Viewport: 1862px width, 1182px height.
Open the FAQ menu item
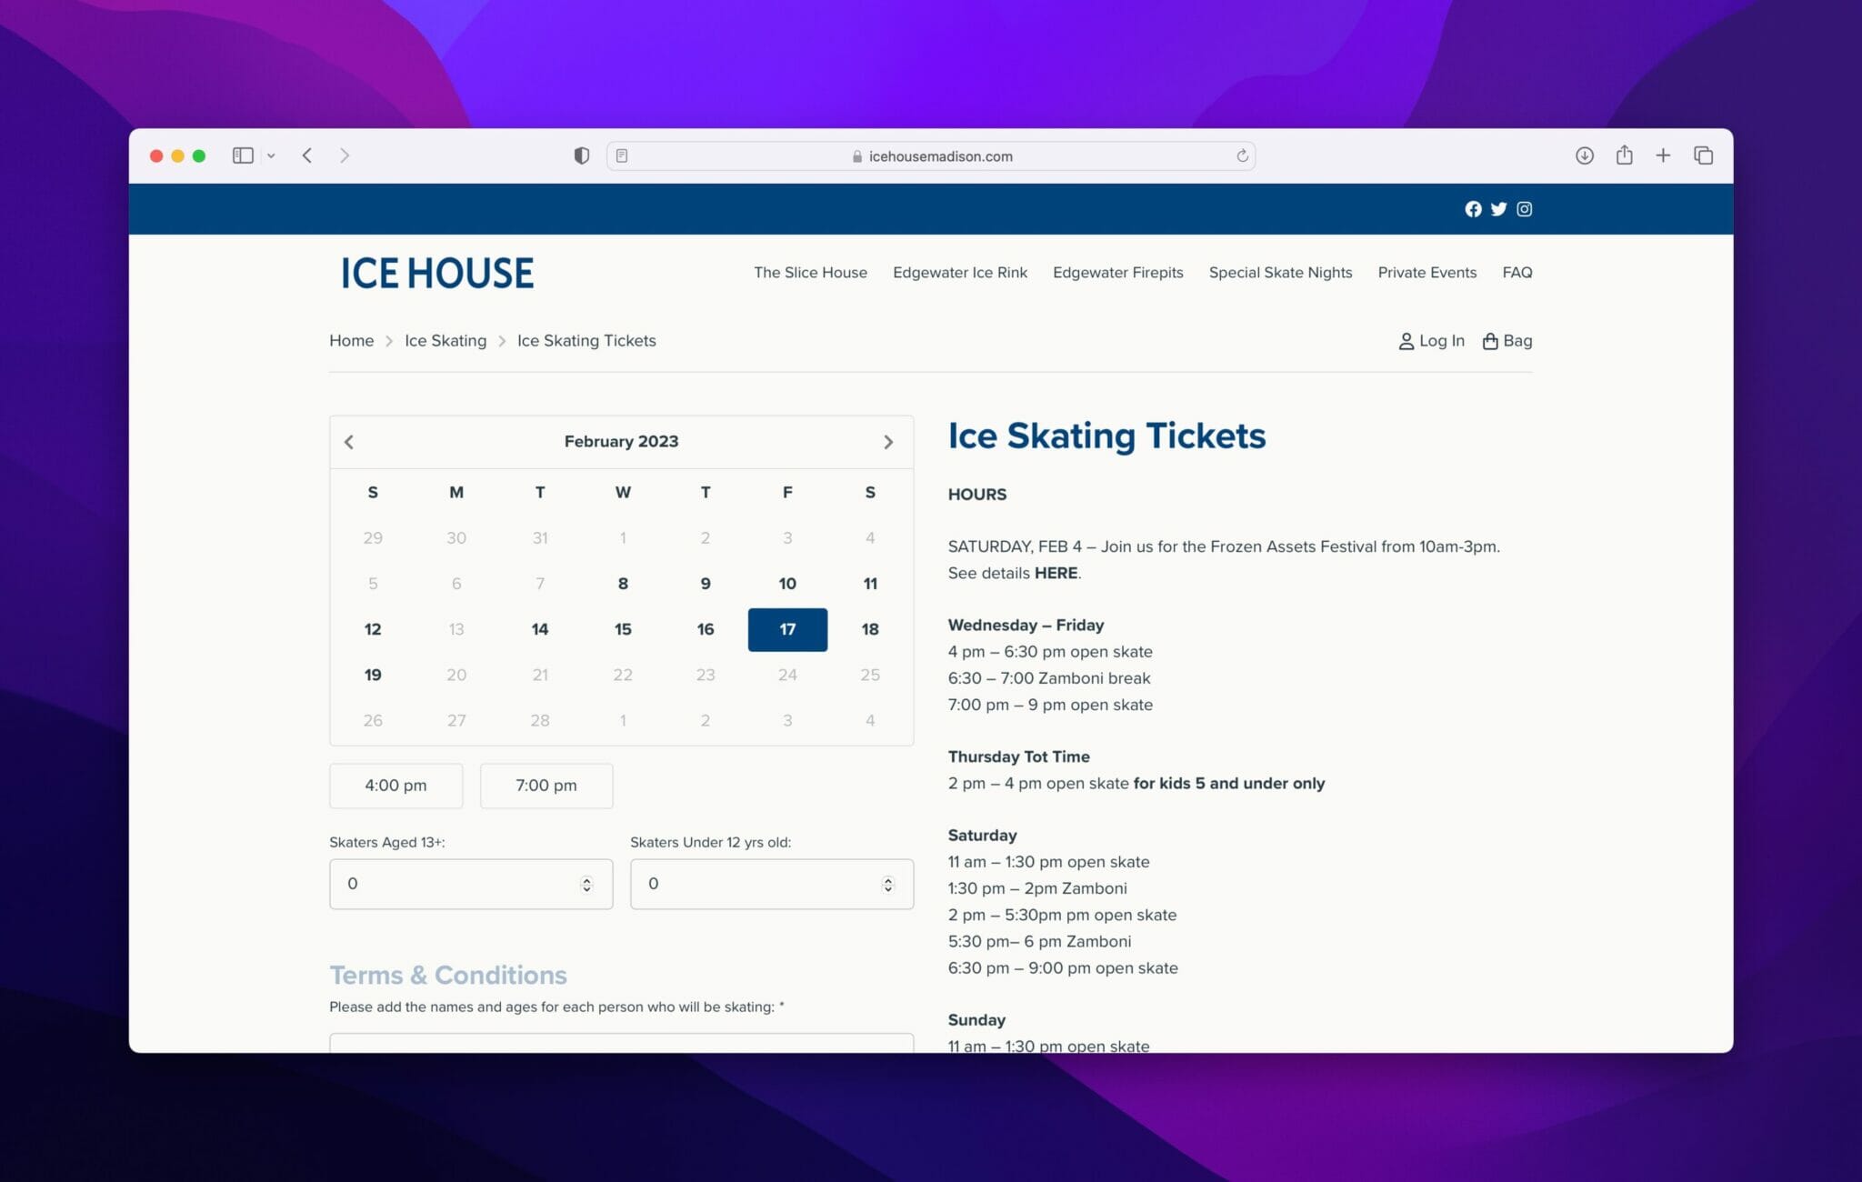coord(1517,273)
